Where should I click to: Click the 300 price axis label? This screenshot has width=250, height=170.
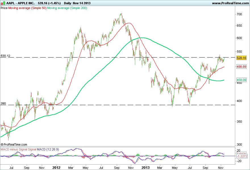point(239,145)
